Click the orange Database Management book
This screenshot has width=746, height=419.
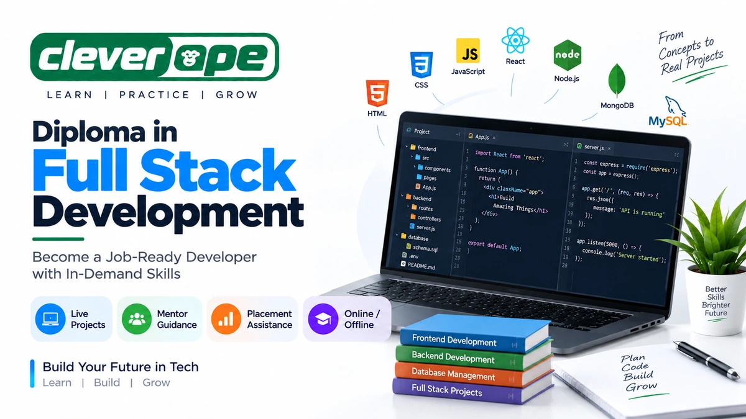click(472, 374)
